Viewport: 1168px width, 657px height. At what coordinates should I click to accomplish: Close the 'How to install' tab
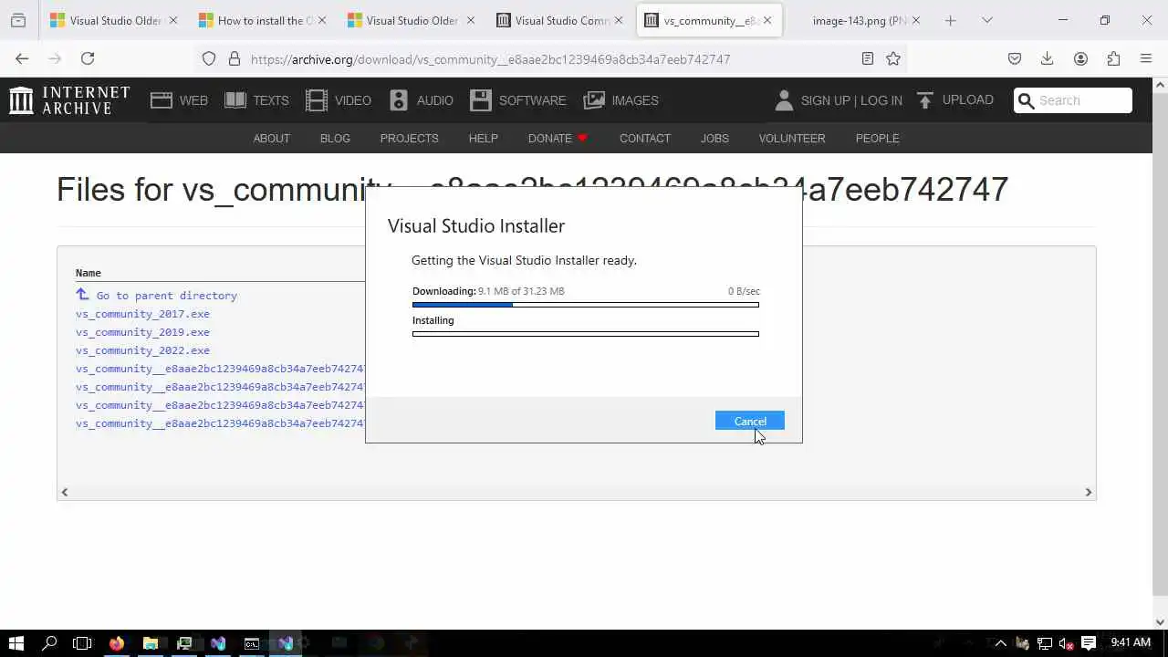pyautogui.click(x=321, y=20)
